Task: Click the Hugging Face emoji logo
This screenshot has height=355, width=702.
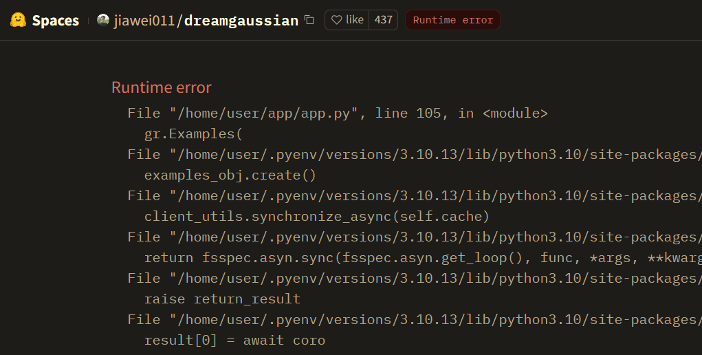Action: 18,20
